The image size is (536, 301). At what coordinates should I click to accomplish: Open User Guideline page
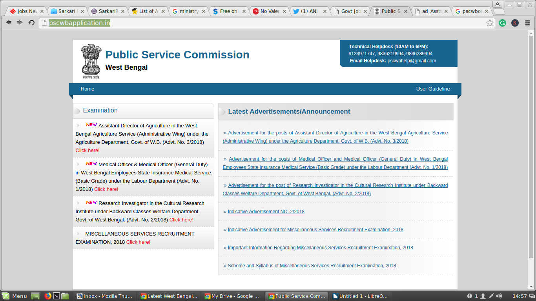(x=433, y=89)
